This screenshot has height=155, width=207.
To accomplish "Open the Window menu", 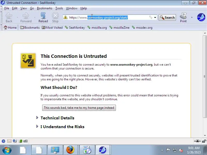I will [72, 8].
